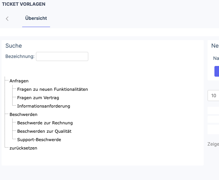
Task: Choose Support-Beschwerde in the tree
Action: click(x=39, y=140)
